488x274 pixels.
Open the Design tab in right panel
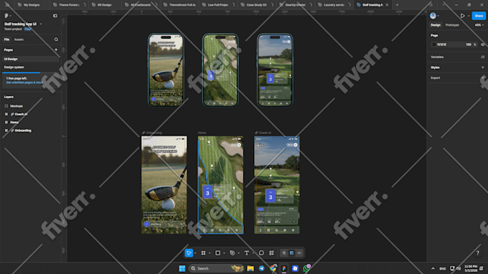point(436,25)
